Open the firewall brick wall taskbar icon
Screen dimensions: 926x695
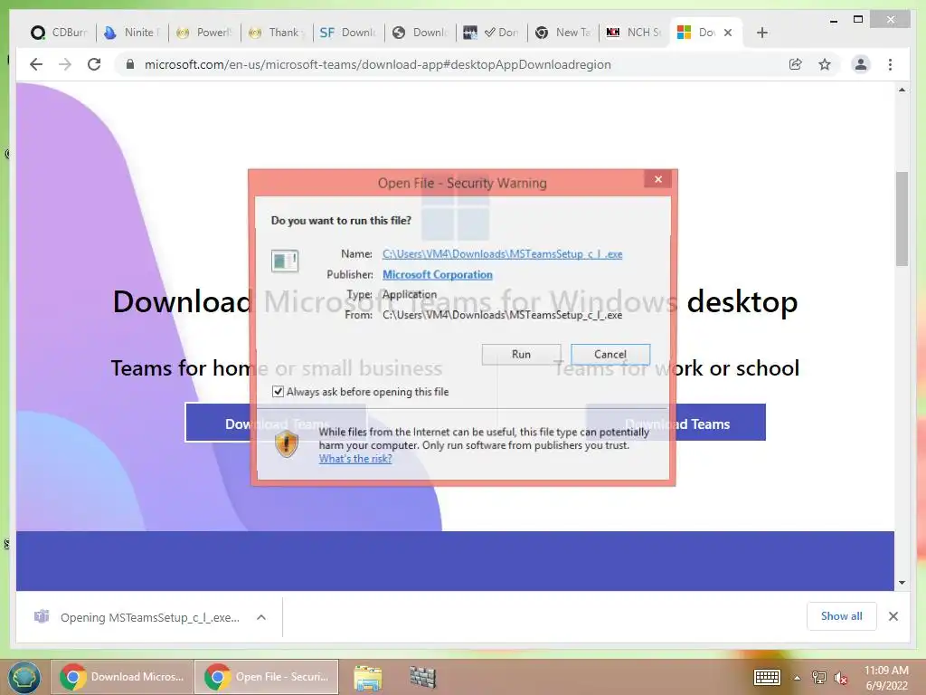(x=423, y=677)
